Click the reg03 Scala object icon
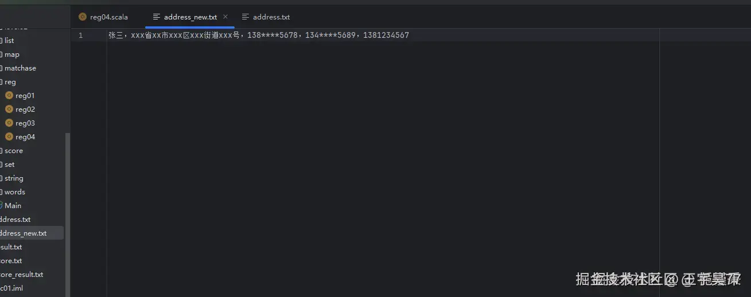Image resolution: width=751 pixels, height=297 pixels. [9, 123]
